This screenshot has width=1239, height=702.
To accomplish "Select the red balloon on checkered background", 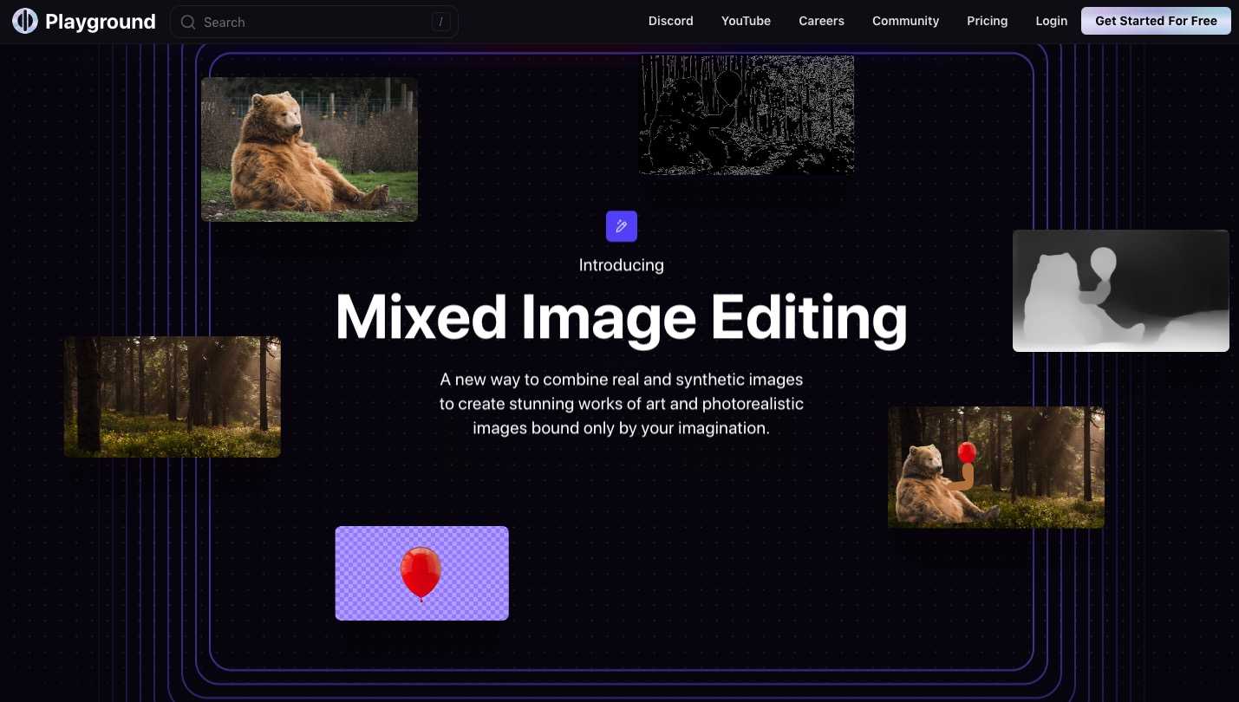I will (421, 573).
